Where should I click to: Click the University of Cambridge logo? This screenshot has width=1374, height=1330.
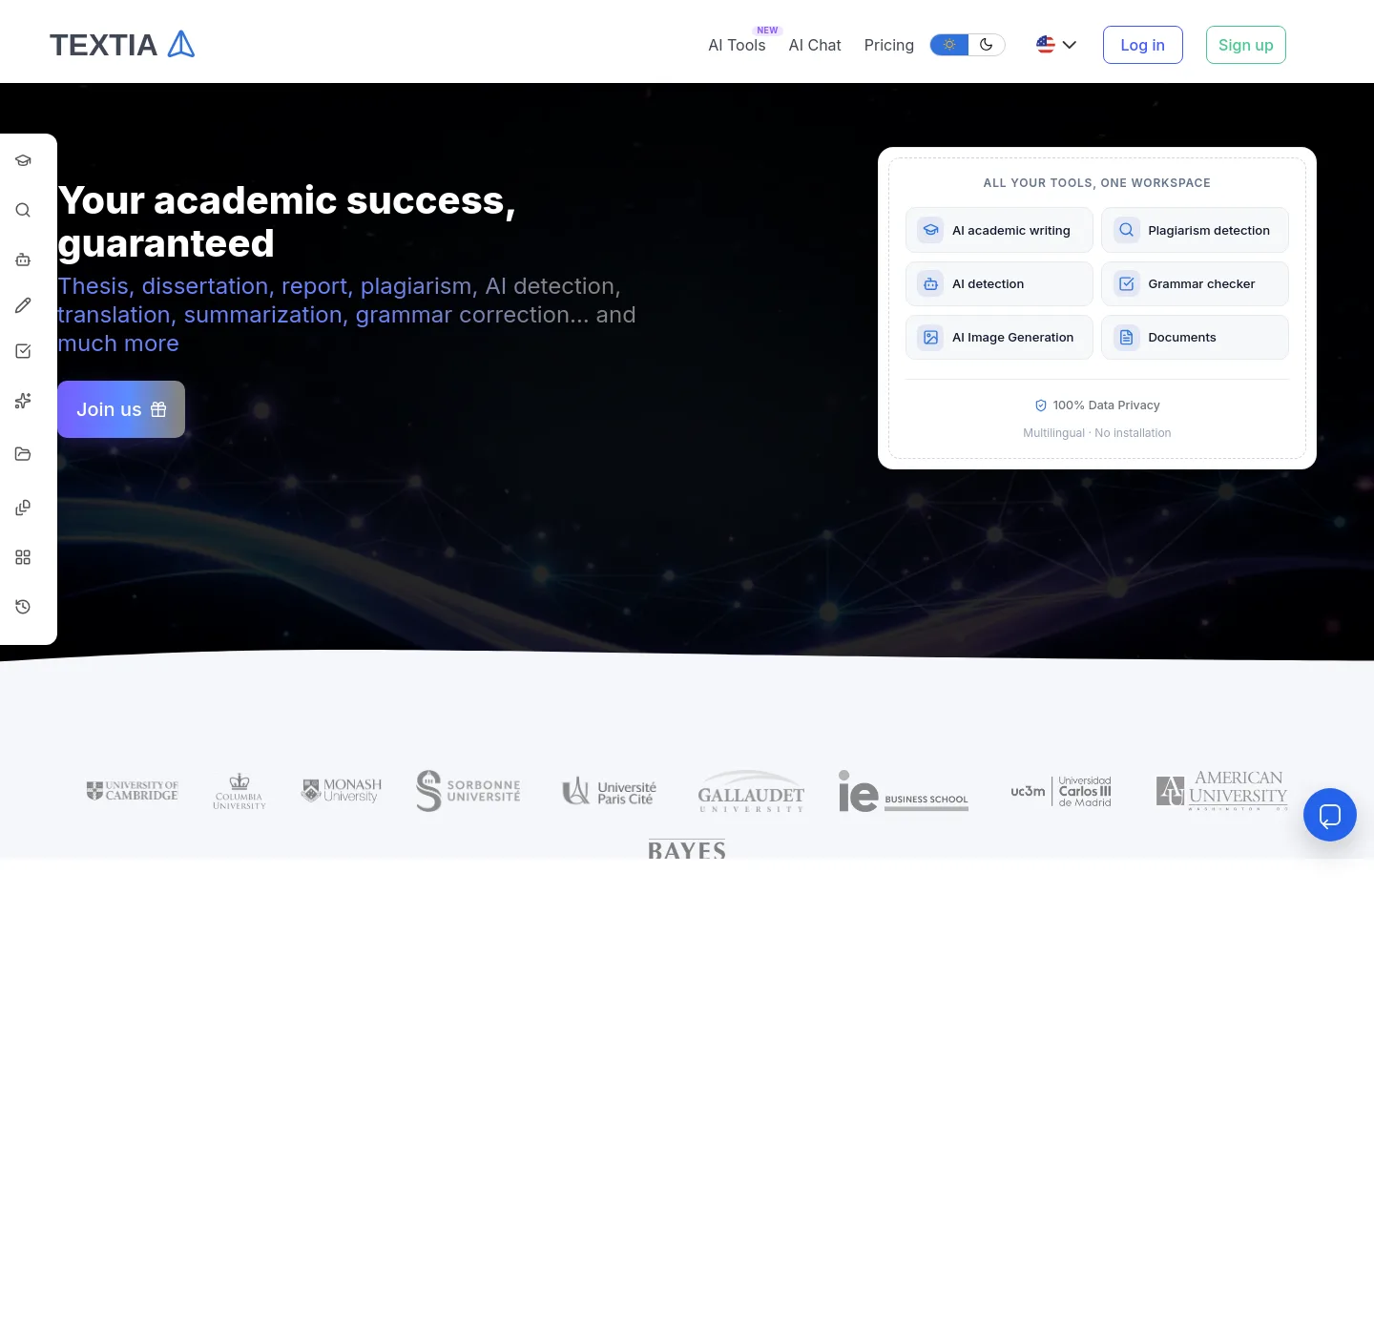(x=133, y=791)
